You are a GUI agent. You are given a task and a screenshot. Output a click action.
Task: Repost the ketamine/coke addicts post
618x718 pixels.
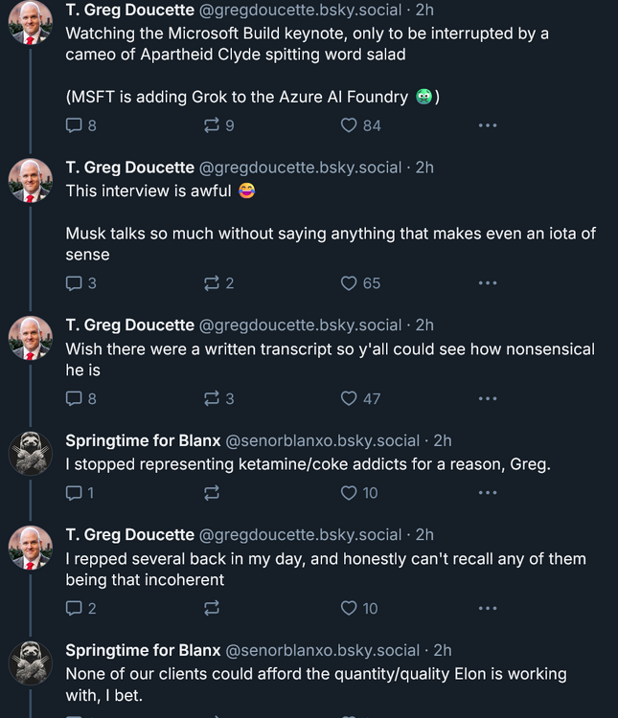pos(212,493)
